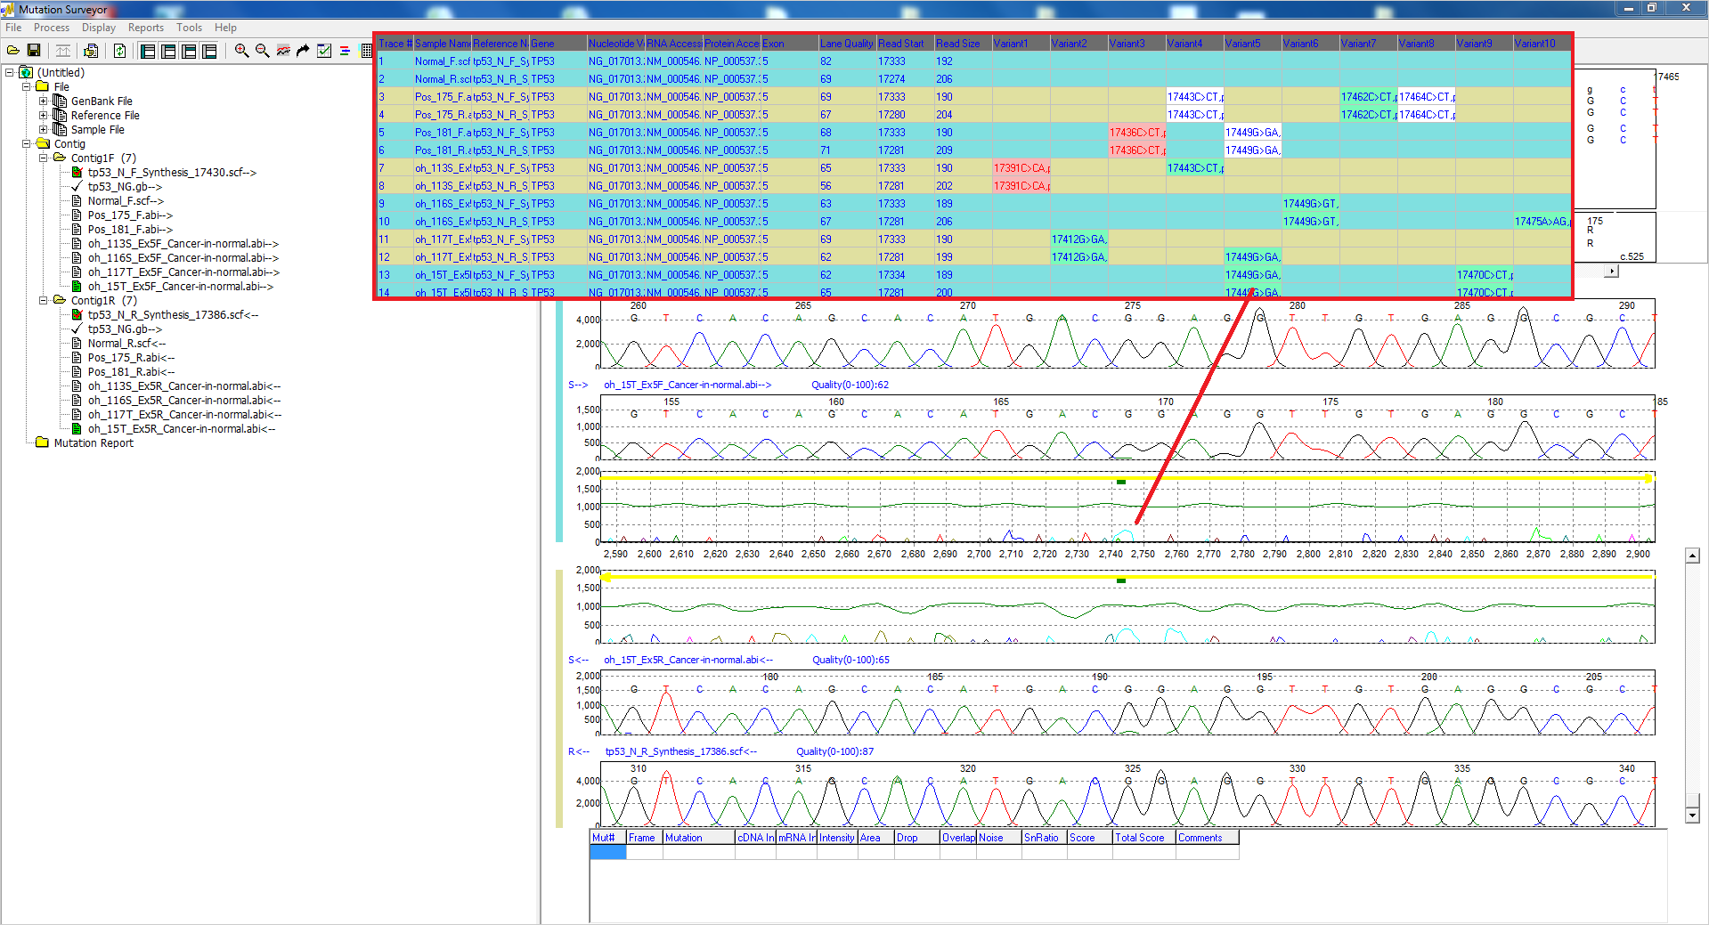1709x925 pixels.
Task: Click the Read Start column header
Action: (x=904, y=44)
